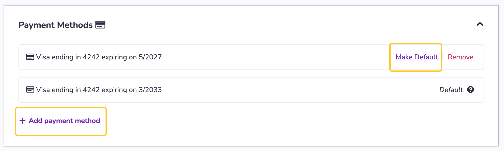The height and width of the screenshot is (151, 504).
Task: Select the card icon for Visa expiring 5/2027
Action: 30,57
